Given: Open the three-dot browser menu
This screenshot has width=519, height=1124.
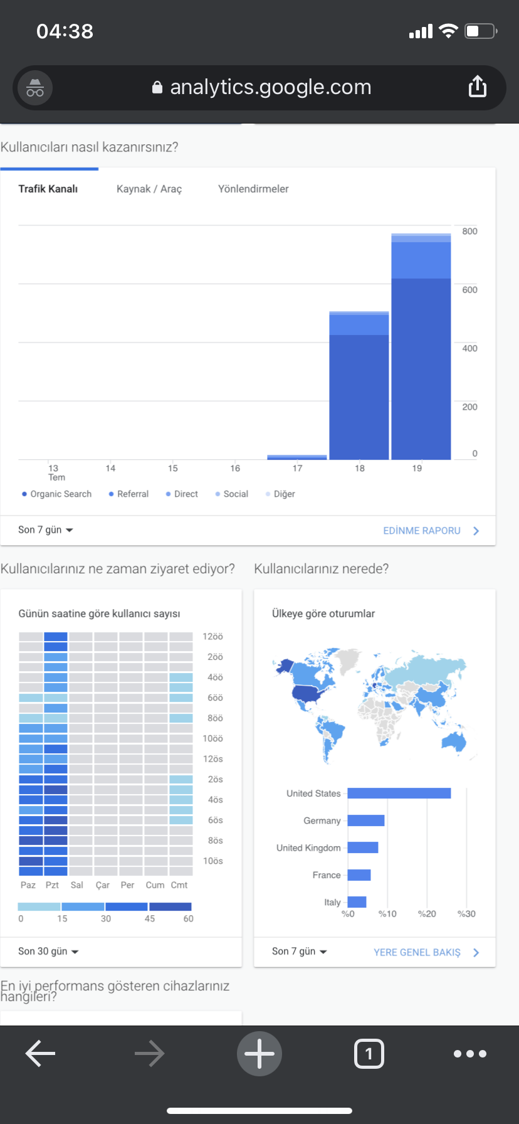Looking at the screenshot, I should pyautogui.click(x=470, y=1053).
